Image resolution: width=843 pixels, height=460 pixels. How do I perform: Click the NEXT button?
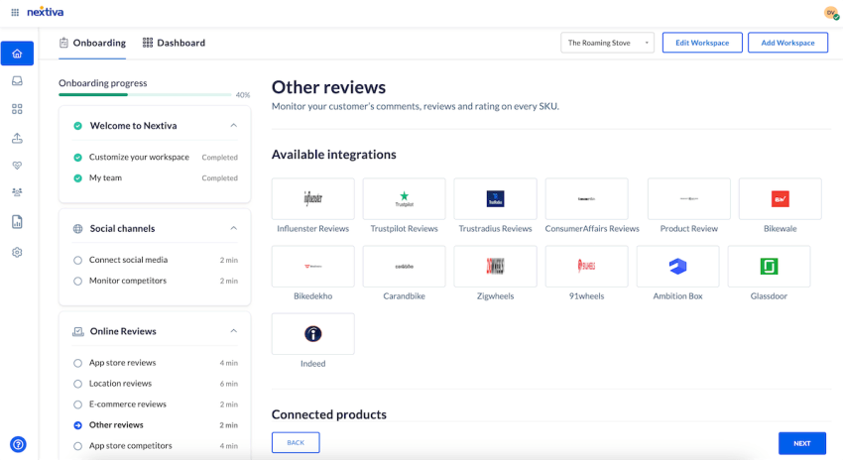[x=802, y=443]
